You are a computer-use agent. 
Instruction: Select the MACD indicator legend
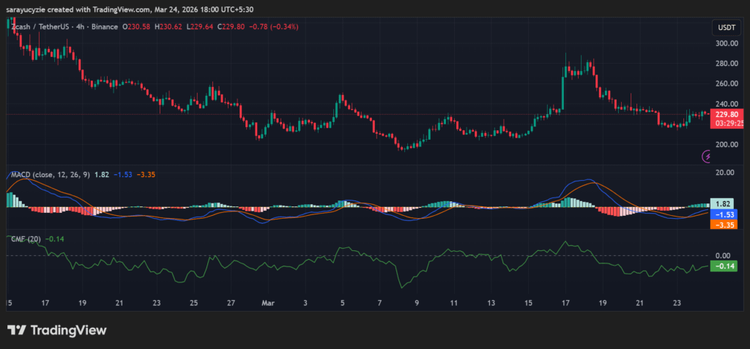pyautogui.click(x=50, y=174)
